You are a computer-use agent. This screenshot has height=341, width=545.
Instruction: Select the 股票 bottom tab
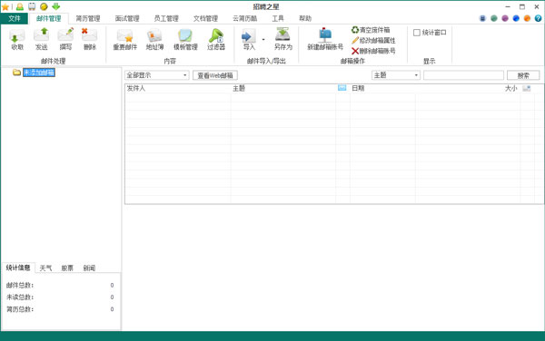(67, 268)
